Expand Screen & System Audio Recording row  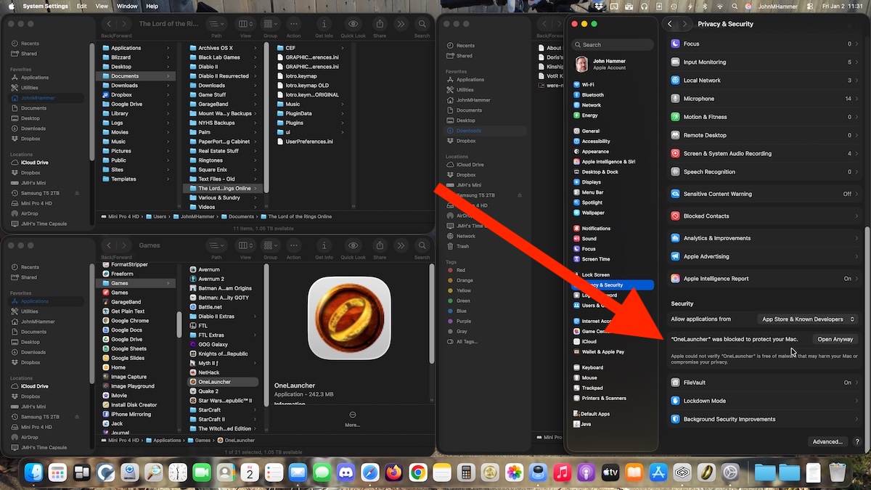(764, 154)
